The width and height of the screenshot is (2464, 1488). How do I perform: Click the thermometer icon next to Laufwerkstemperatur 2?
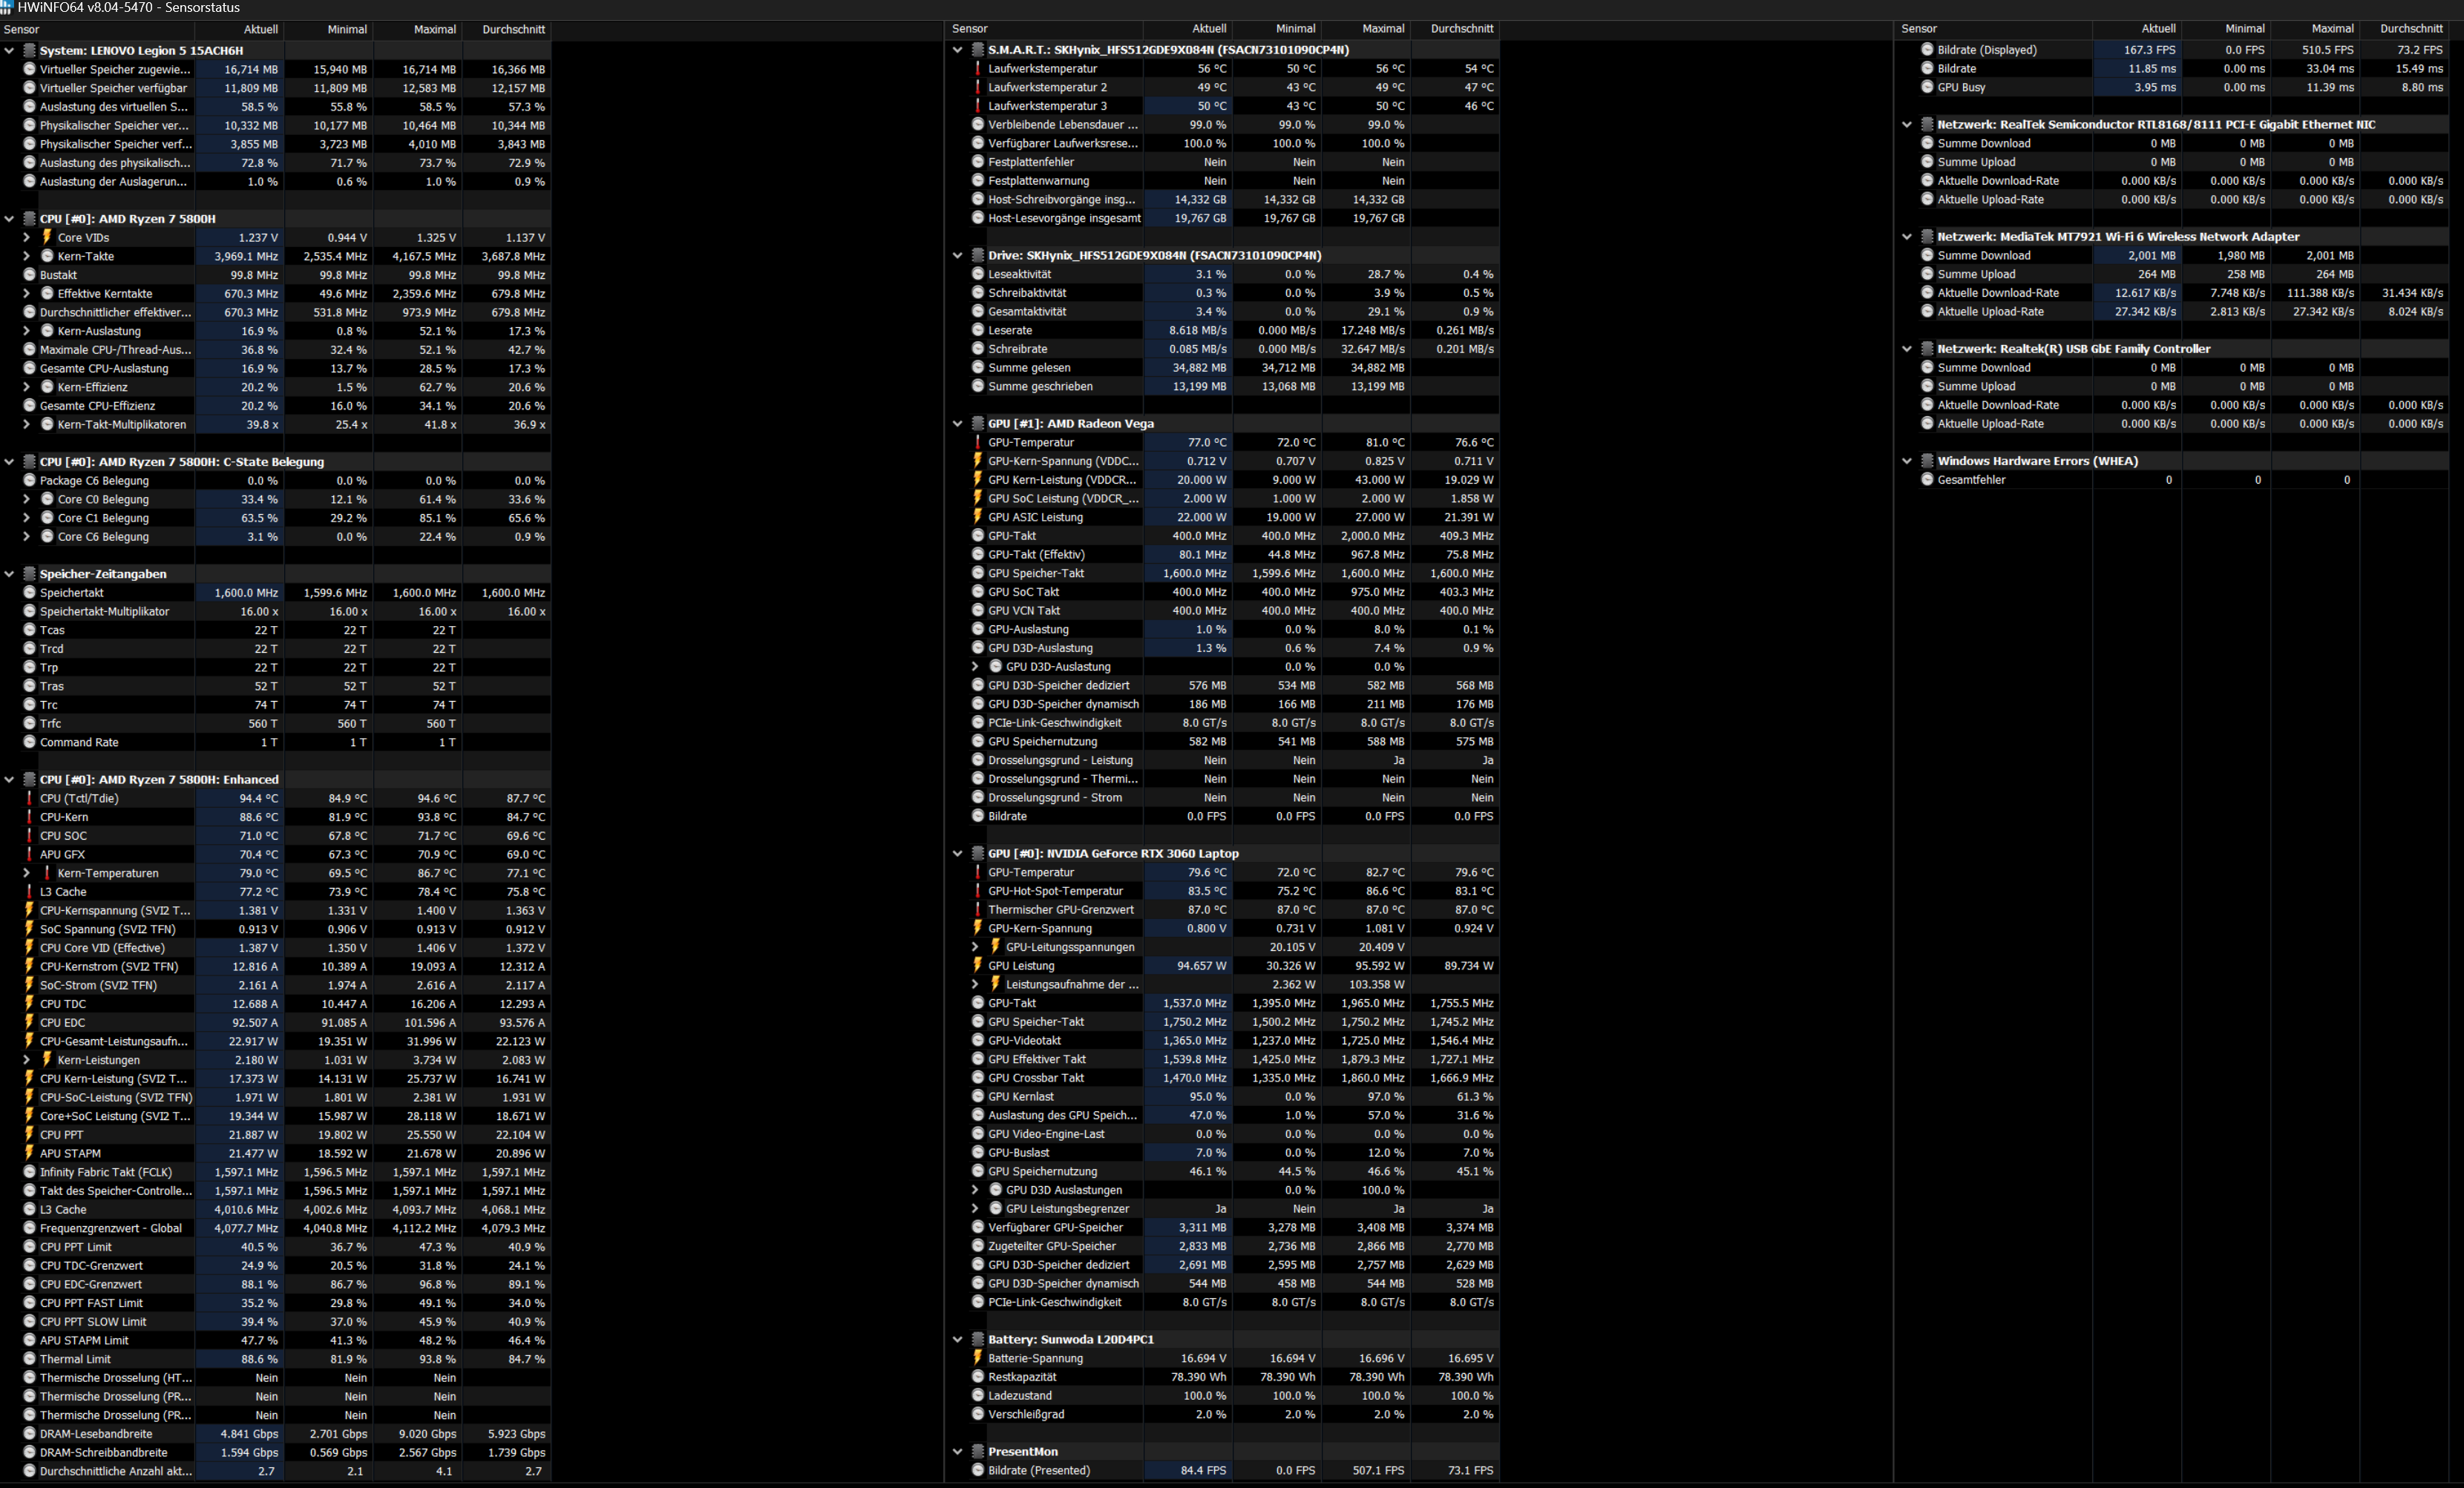coord(977,87)
